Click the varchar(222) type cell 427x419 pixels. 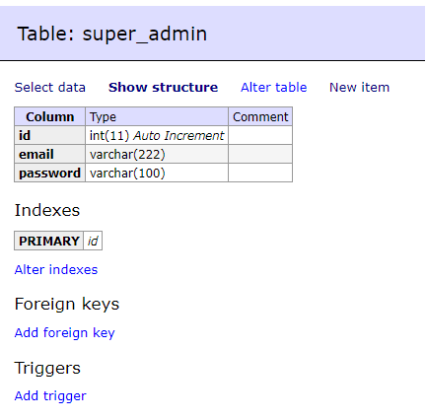click(157, 154)
